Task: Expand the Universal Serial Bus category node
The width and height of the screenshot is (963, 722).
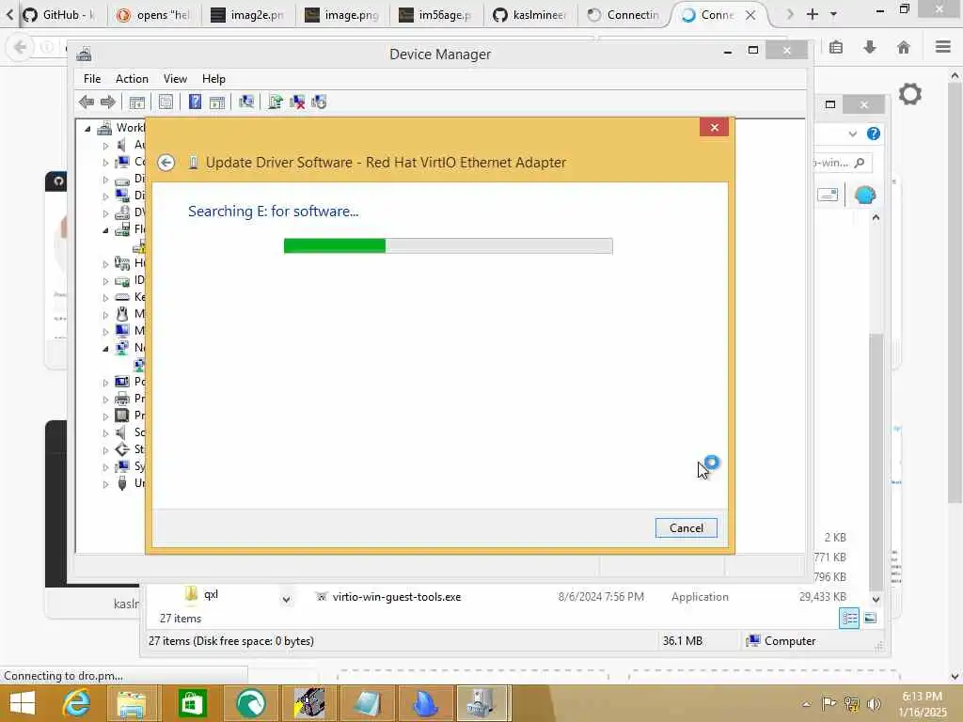Action: click(105, 484)
